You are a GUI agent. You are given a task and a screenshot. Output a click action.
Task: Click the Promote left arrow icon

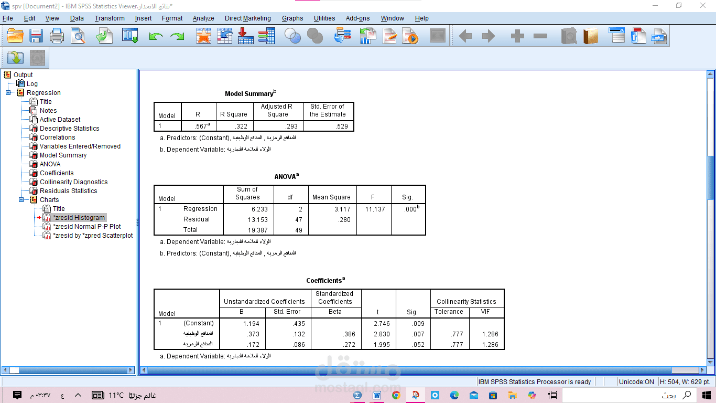pyautogui.click(x=465, y=36)
